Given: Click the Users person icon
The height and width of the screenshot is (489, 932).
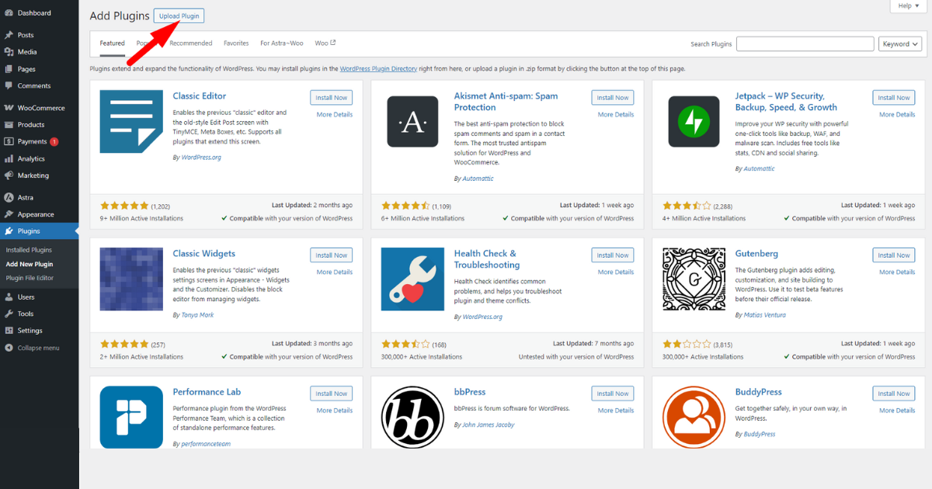Looking at the screenshot, I should pyautogui.click(x=8, y=297).
